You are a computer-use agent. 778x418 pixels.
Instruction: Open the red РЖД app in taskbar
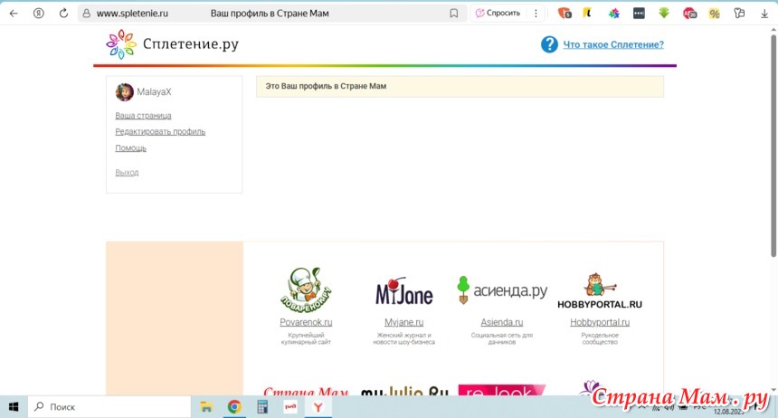[x=290, y=407]
